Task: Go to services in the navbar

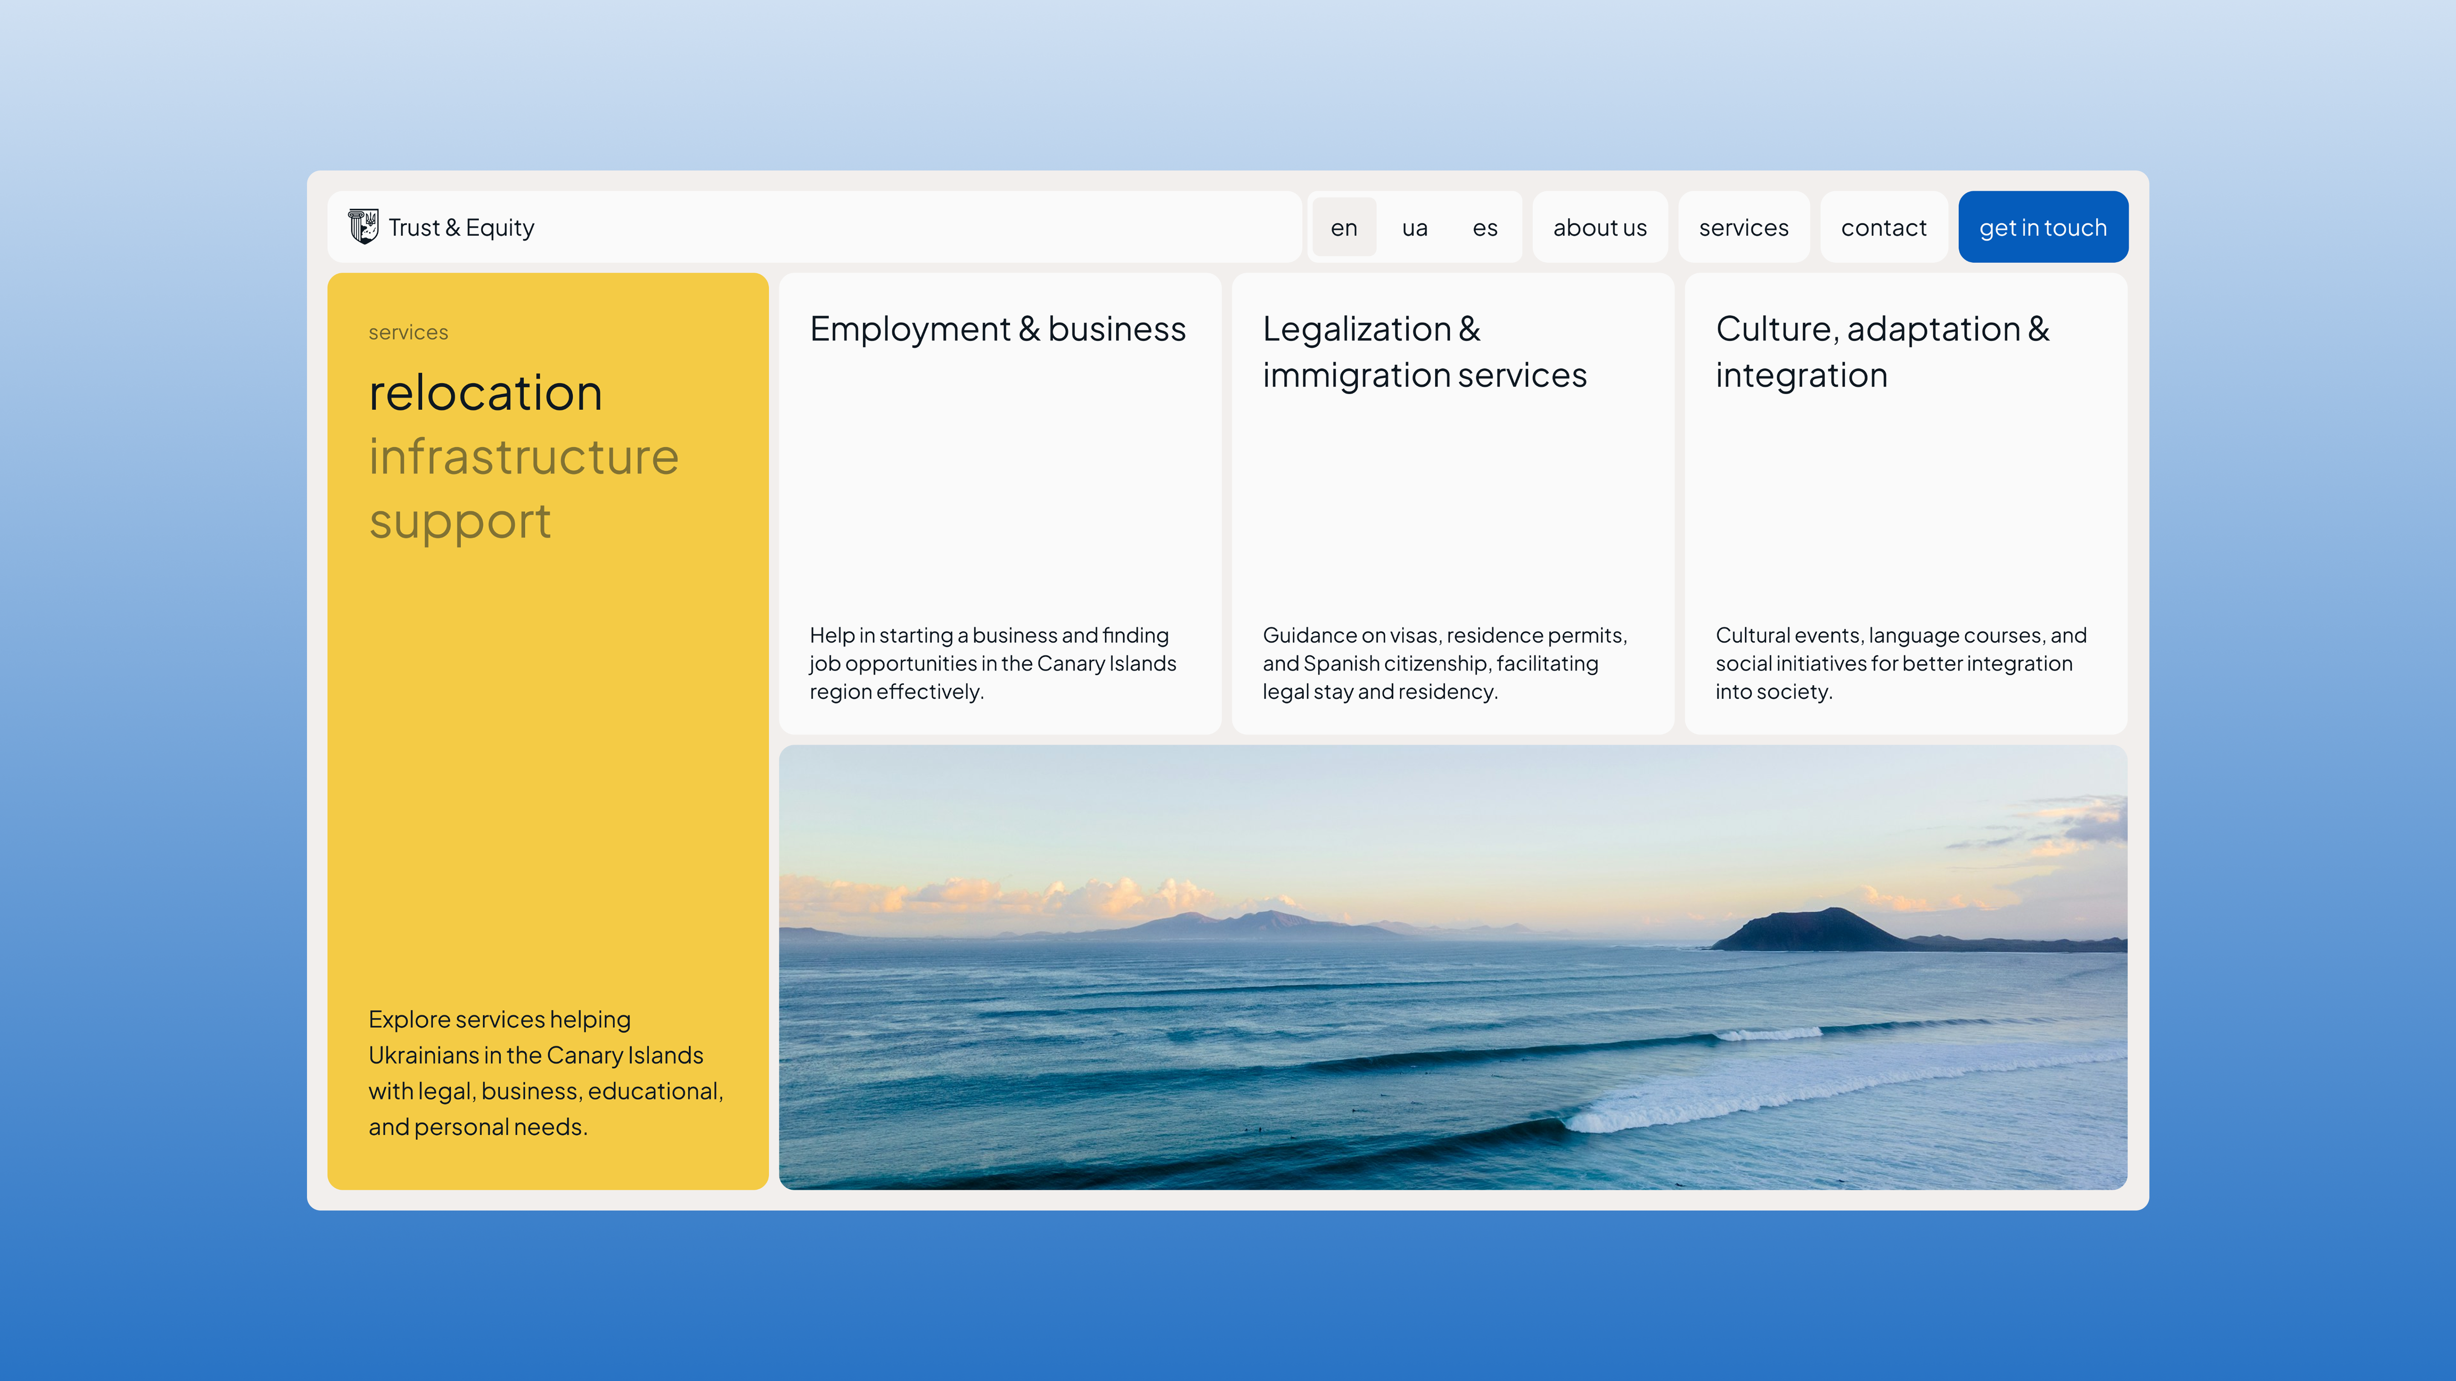Action: pos(1743,228)
